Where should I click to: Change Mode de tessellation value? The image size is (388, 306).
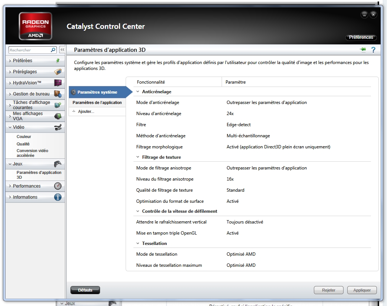coord(241,254)
